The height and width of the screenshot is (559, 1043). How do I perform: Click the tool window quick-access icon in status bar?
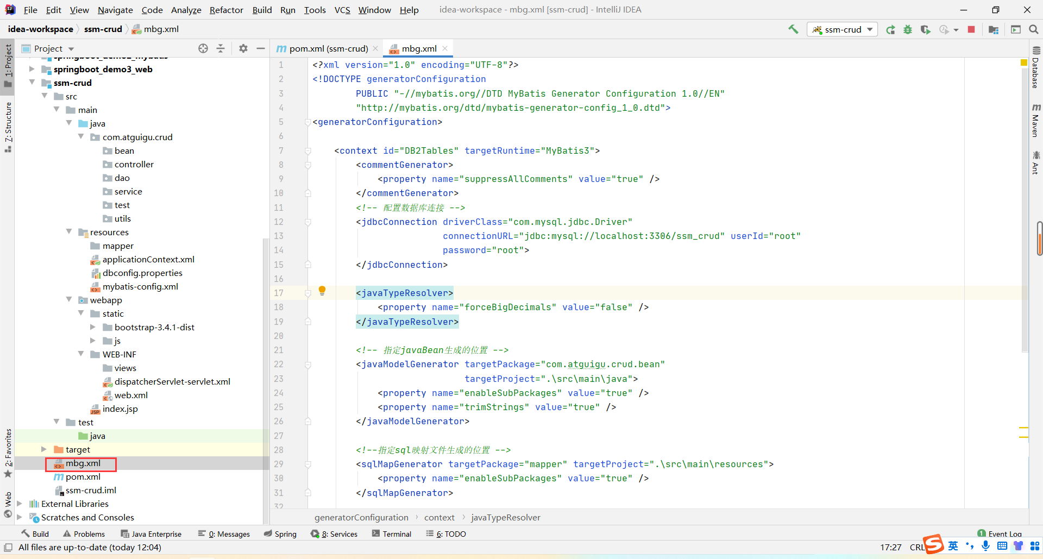(8, 547)
